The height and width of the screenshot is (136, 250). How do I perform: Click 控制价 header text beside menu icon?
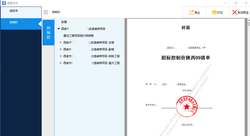[x=56, y=12]
